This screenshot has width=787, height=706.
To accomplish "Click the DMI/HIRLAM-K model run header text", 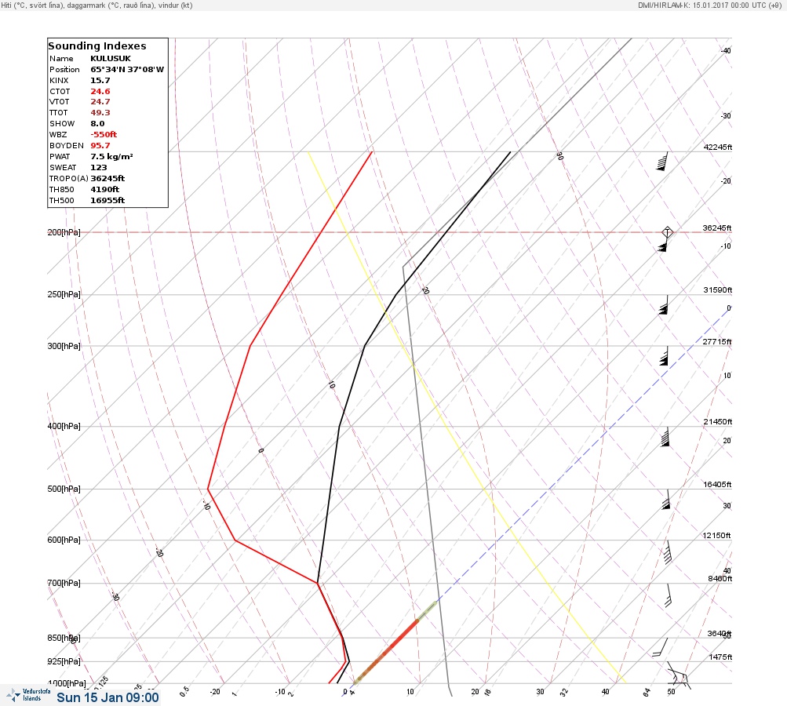I will [x=709, y=5].
